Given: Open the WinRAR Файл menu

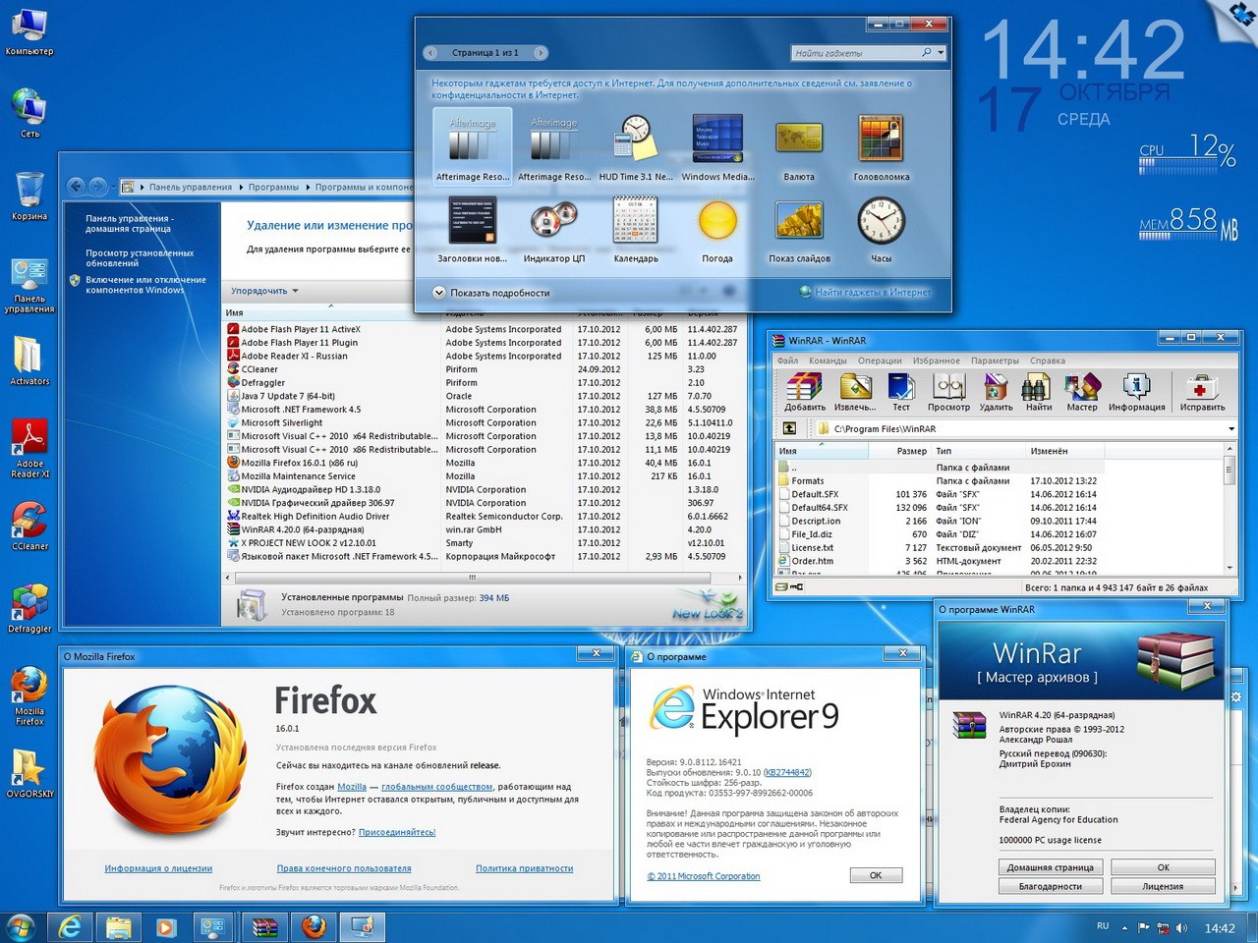Looking at the screenshot, I should (788, 361).
